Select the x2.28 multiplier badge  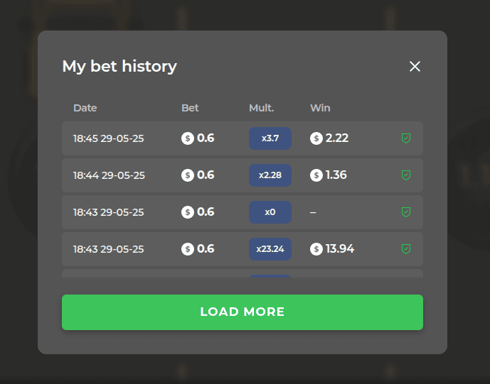coord(270,175)
